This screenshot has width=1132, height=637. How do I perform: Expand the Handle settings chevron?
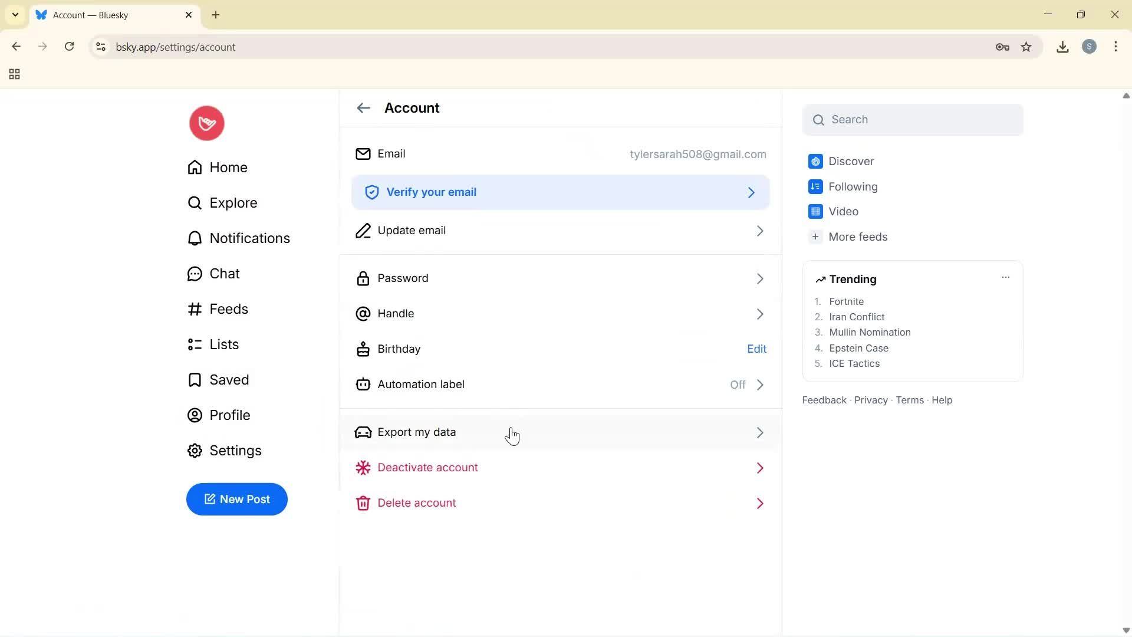tap(760, 314)
